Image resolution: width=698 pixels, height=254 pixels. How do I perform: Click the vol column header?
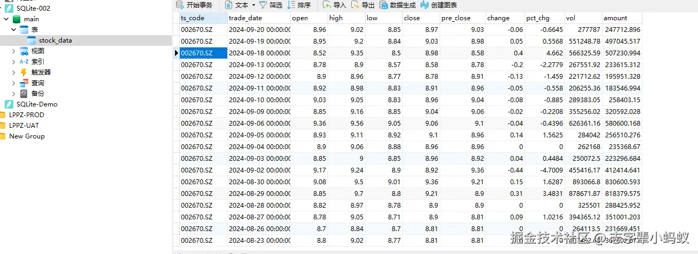pos(583,18)
